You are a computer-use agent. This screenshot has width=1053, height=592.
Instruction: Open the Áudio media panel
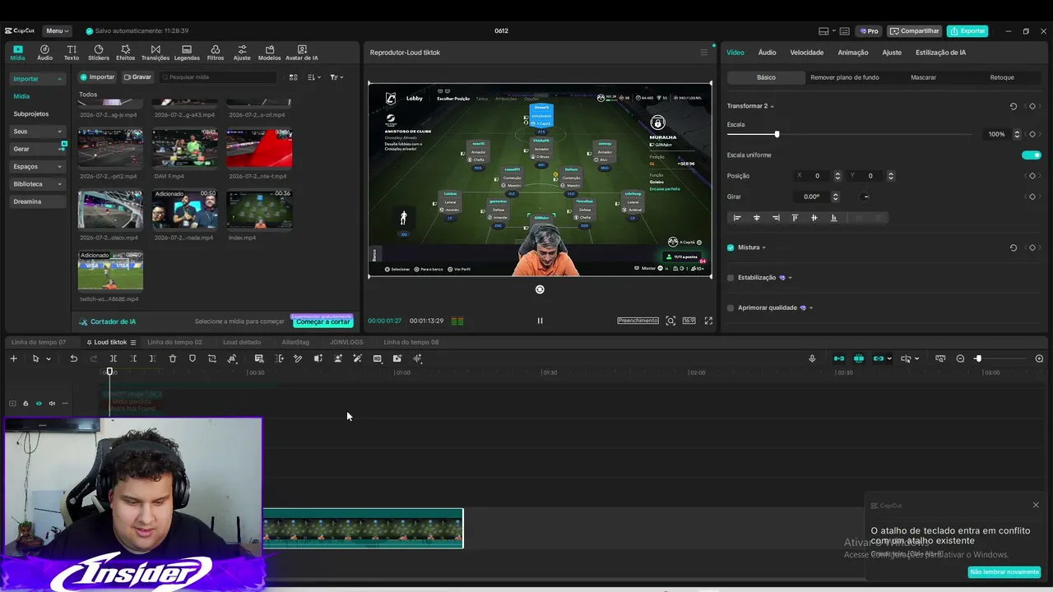pos(44,53)
